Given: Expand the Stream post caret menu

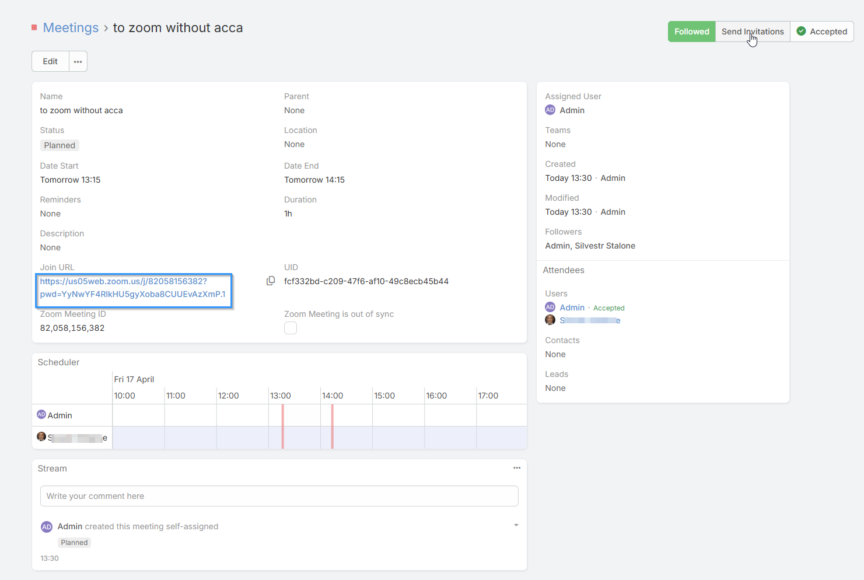Looking at the screenshot, I should [516, 525].
